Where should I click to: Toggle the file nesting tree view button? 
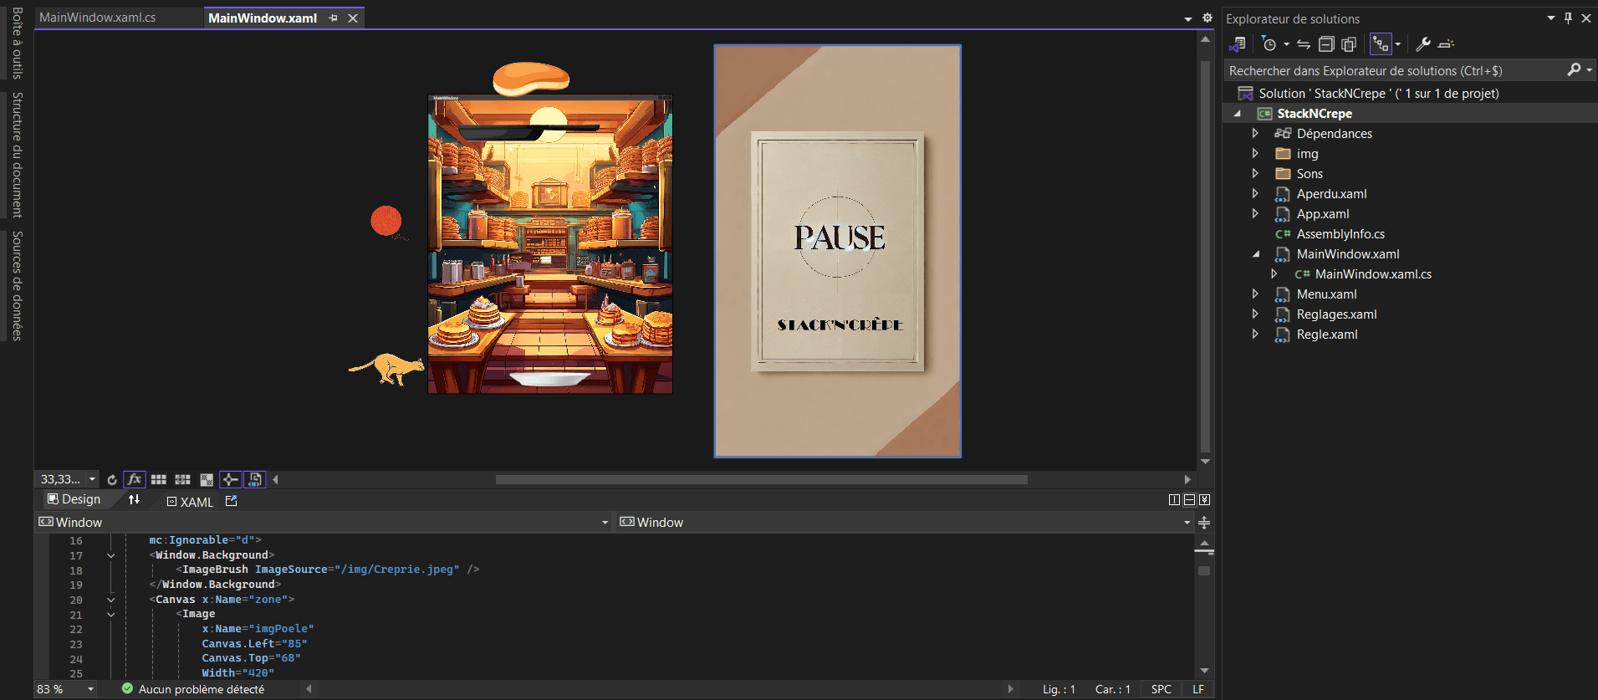coord(1381,44)
